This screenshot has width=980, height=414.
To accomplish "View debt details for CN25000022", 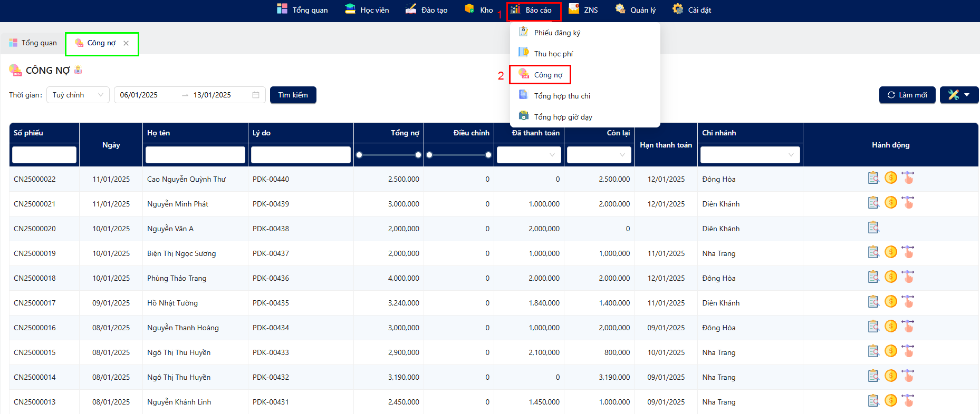I will click(873, 178).
